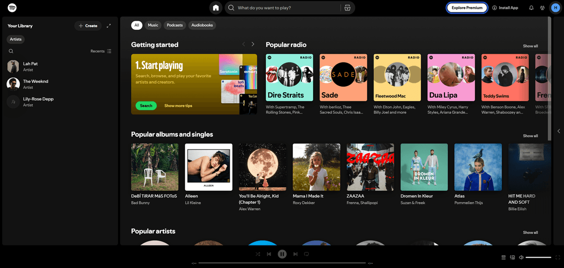Toggle repeat in player bar
The image size is (564, 268).
click(307, 254)
